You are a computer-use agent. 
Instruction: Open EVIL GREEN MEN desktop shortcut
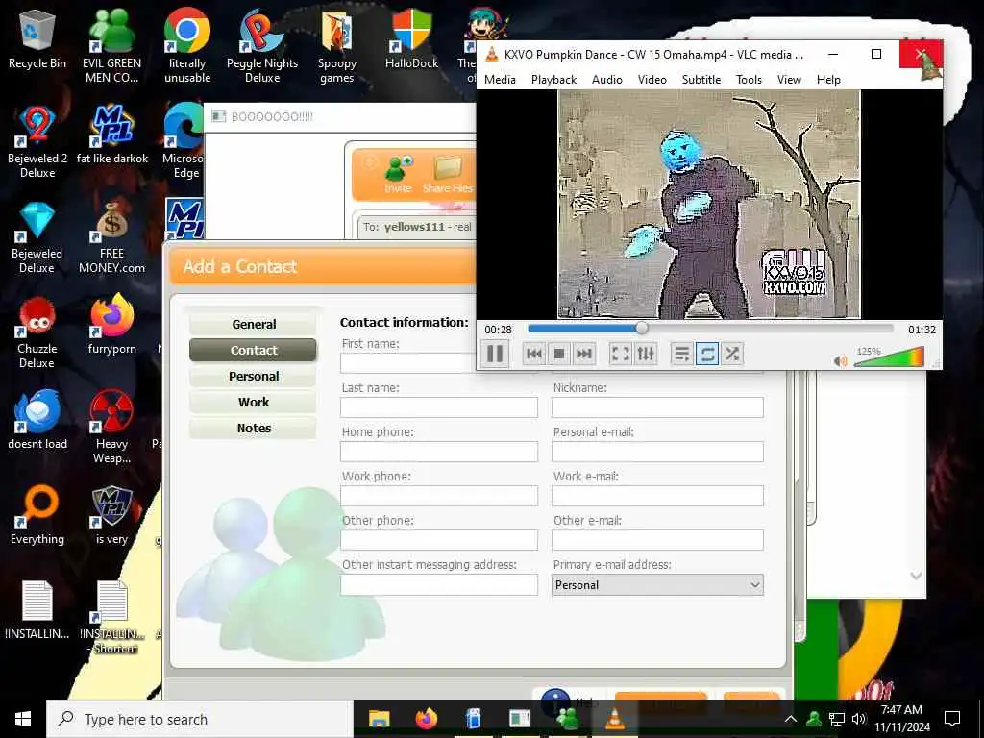click(x=111, y=45)
